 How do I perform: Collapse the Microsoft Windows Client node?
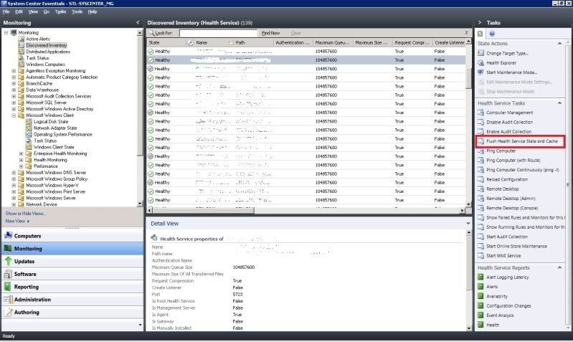click(14, 115)
